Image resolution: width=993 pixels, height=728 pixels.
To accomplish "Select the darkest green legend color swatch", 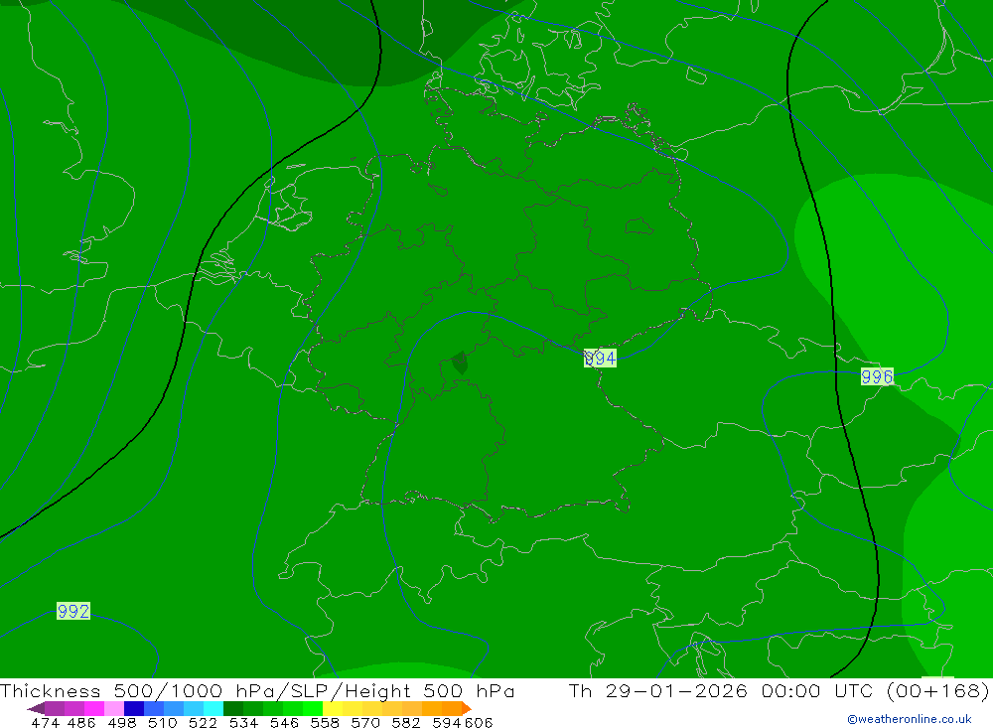I will 233,708.
